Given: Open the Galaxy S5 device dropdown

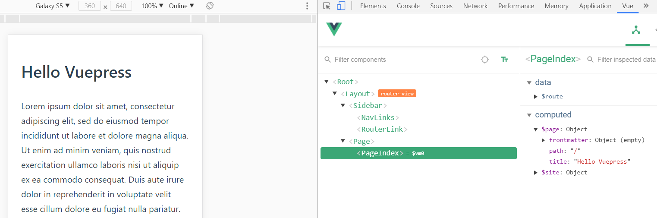Looking at the screenshot, I should click(x=52, y=6).
